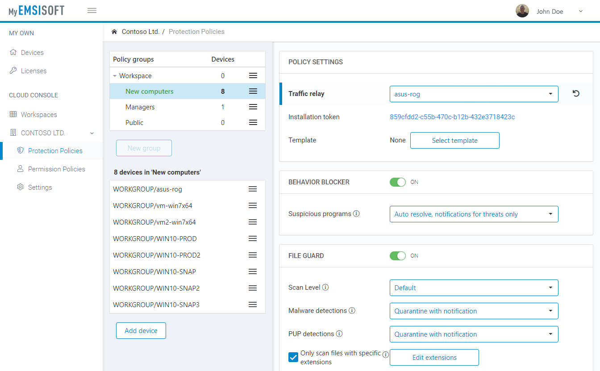Show info for PUP detections
Viewport: 600px width, 371px height.
click(339, 334)
